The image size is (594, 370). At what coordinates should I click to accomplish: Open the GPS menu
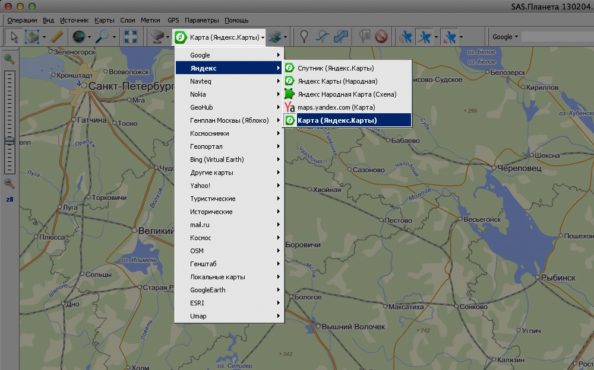pos(173,20)
